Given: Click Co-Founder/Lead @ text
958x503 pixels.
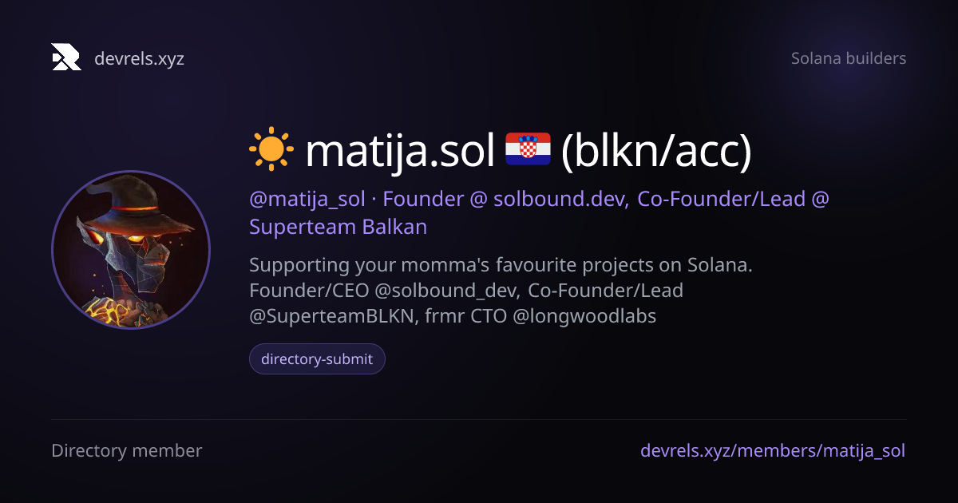Looking at the screenshot, I should point(734,199).
